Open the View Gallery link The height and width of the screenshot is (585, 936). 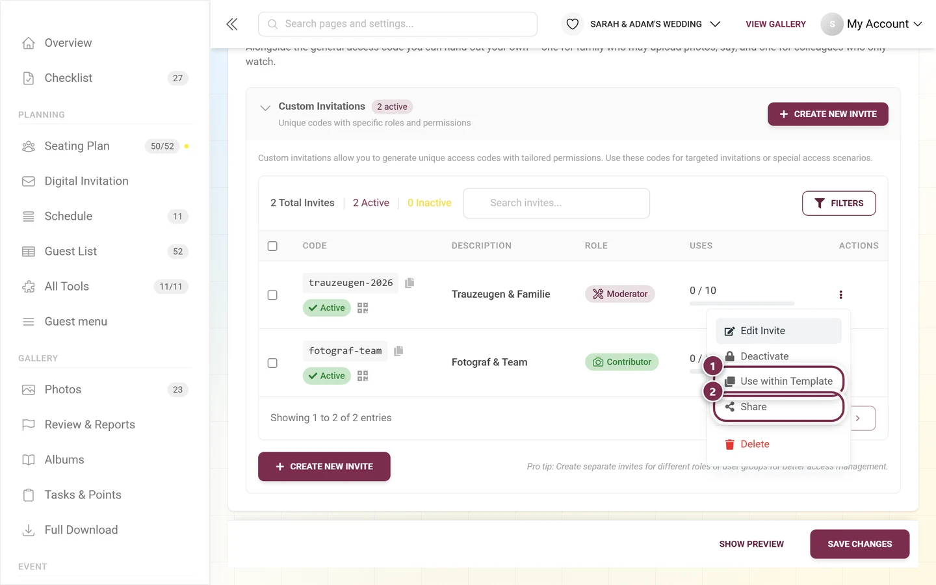click(x=775, y=24)
